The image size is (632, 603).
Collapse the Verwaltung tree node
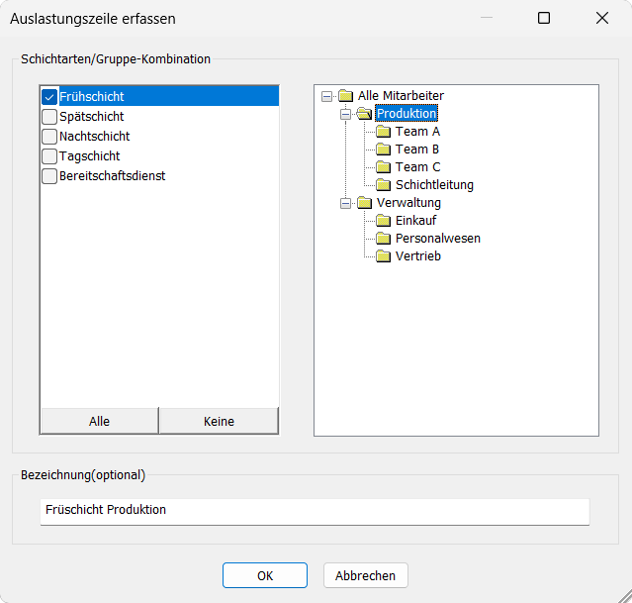345,203
